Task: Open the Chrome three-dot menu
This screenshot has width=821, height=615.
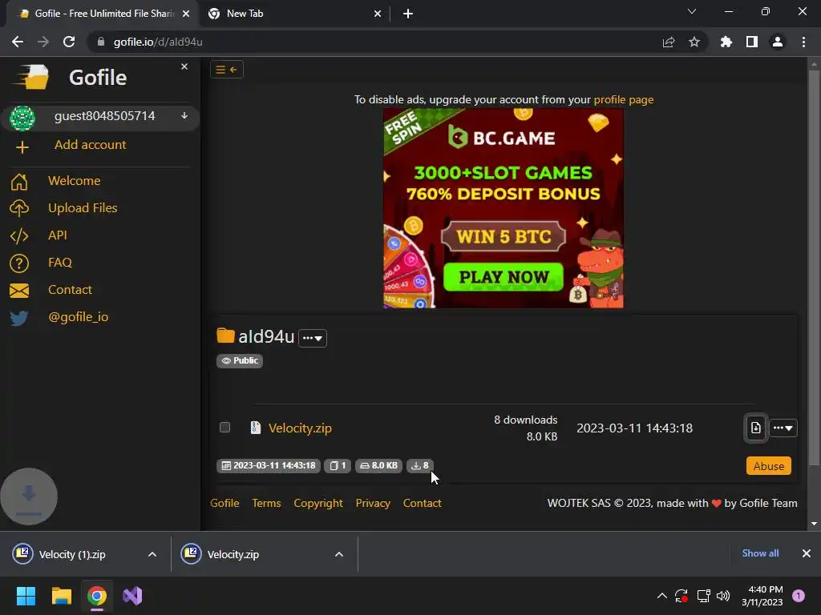Action: pos(803,42)
